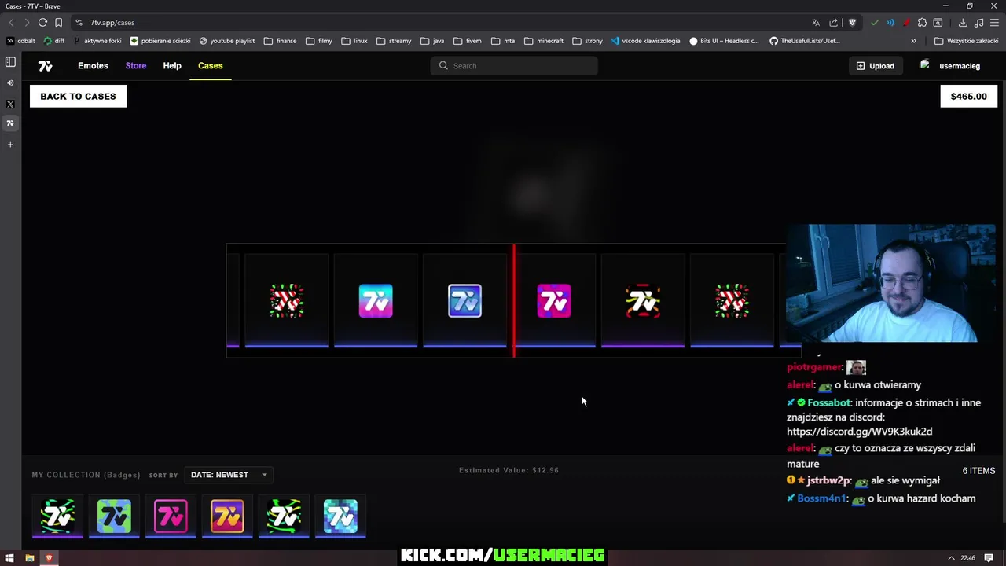The height and width of the screenshot is (566, 1006).
Task: Open the usermacieg profile menu
Action: (x=950, y=66)
